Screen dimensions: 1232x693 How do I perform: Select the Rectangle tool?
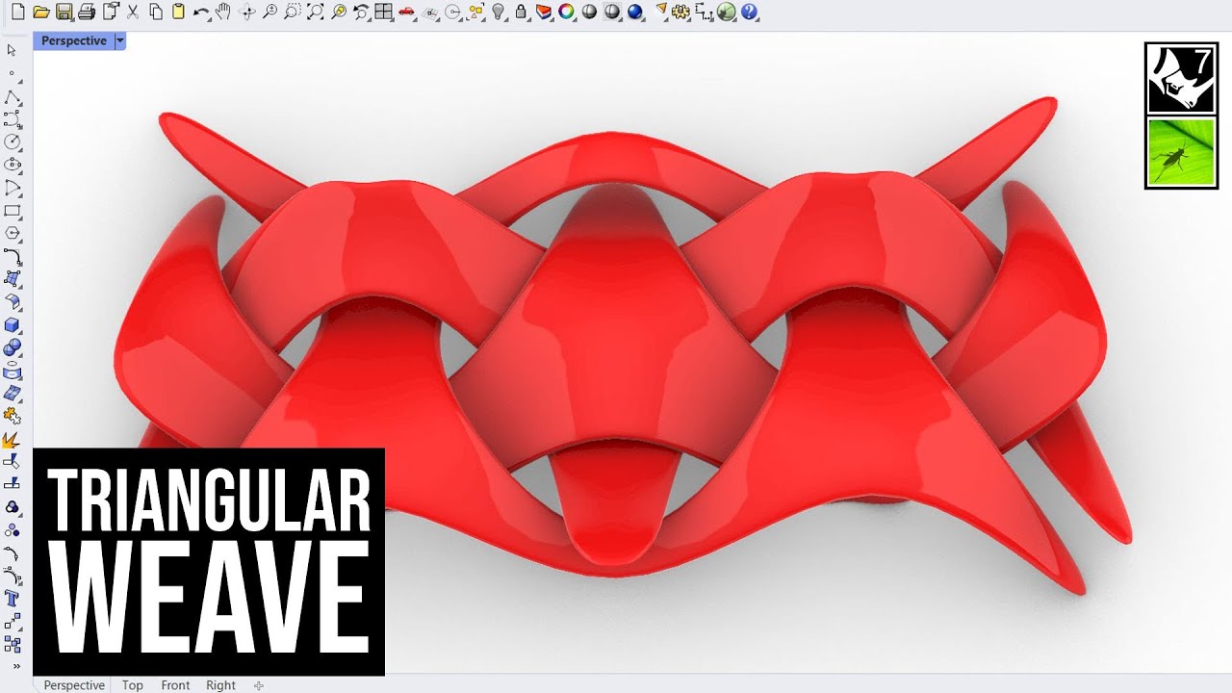pos(13,211)
